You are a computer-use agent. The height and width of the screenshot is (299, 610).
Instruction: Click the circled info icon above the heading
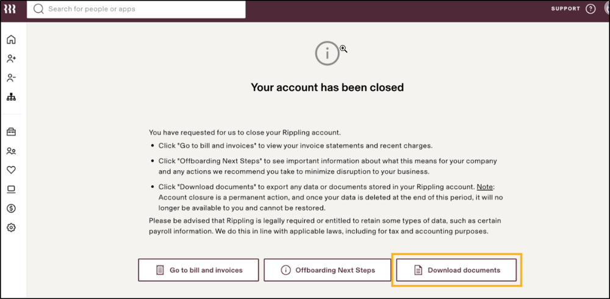click(327, 54)
